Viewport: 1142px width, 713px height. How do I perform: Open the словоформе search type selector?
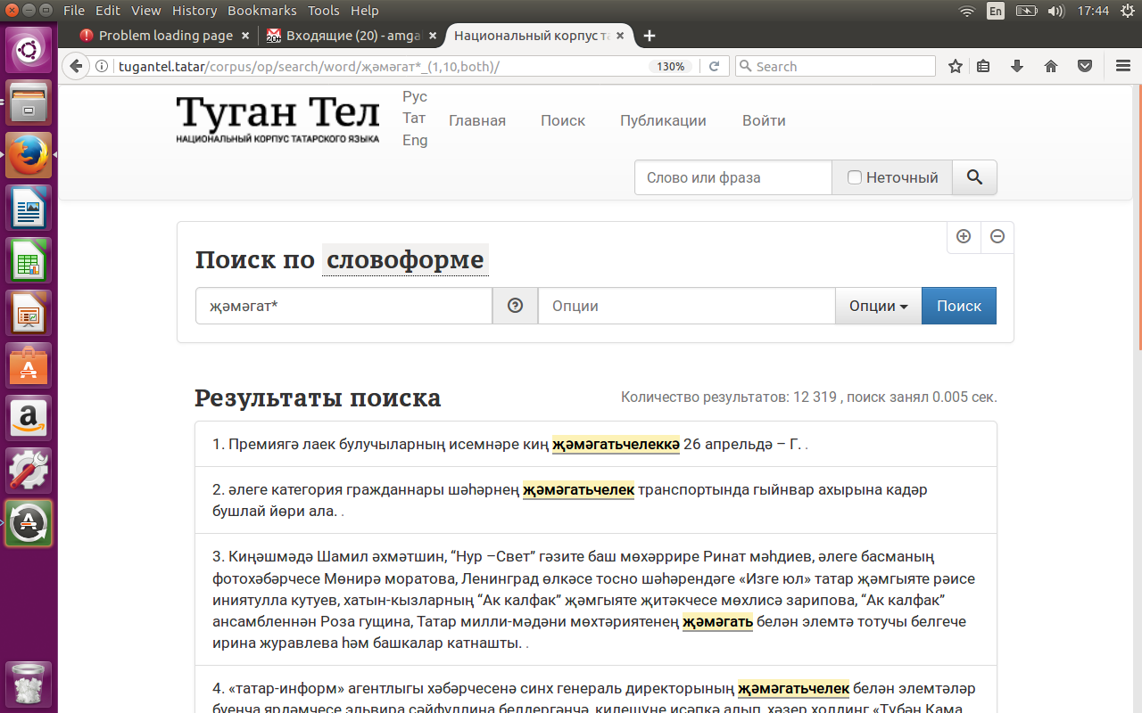pyautogui.click(x=405, y=260)
